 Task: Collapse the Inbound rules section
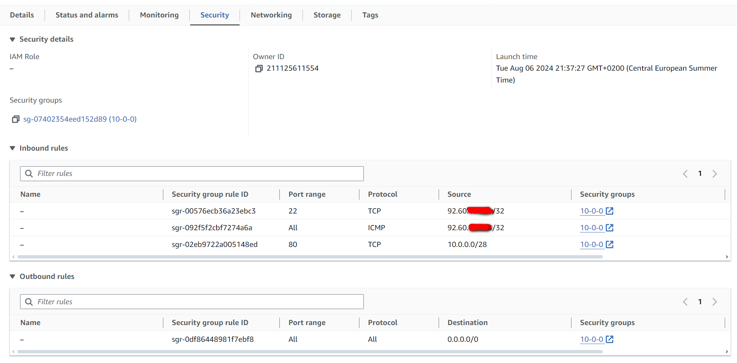[x=13, y=148]
